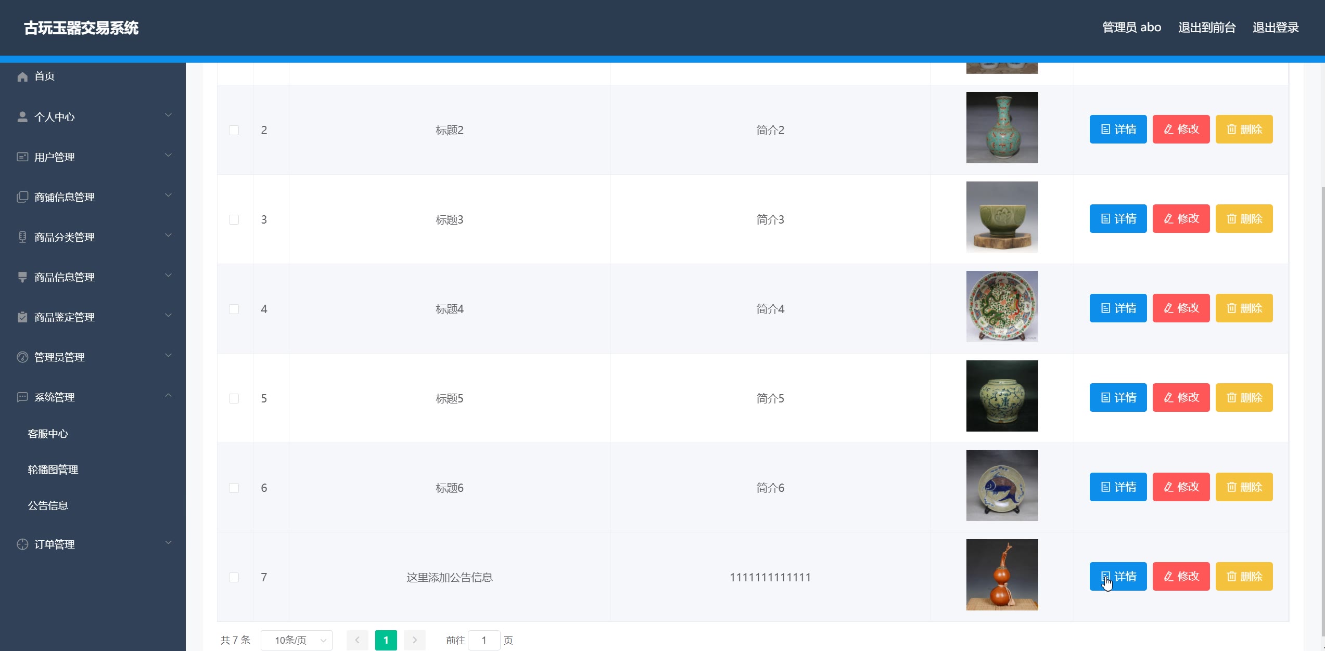Image resolution: width=1325 pixels, height=651 pixels.
Task: View 详情 for 标题4
Action: (1118, 308)
